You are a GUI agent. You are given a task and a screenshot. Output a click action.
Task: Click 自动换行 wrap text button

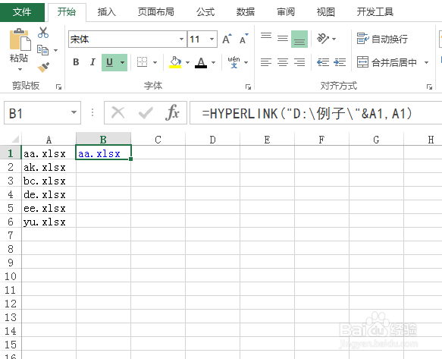(x=382, y=39)
